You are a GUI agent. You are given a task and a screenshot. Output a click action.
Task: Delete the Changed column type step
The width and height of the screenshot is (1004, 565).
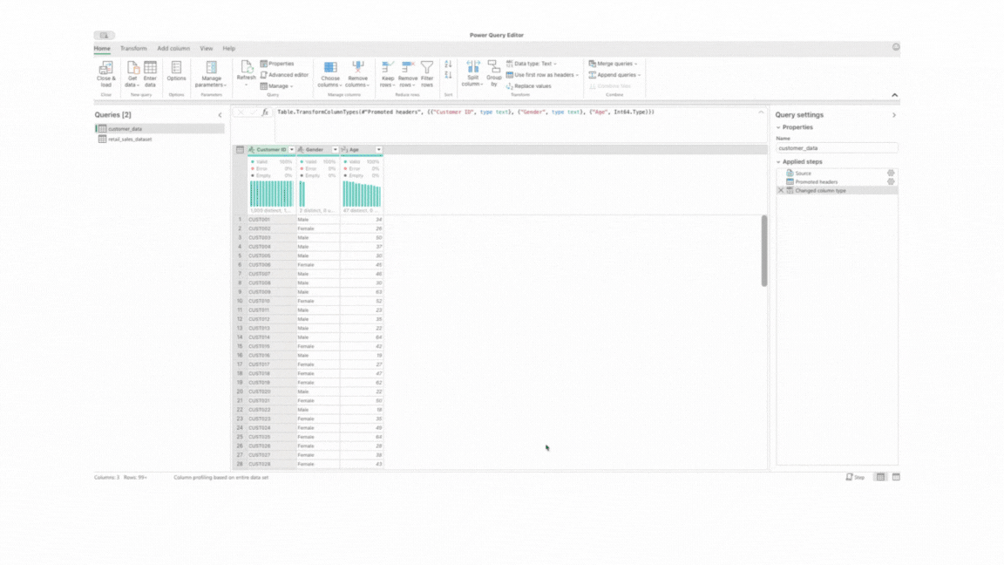pyautogui.click(x=781, y=191)
